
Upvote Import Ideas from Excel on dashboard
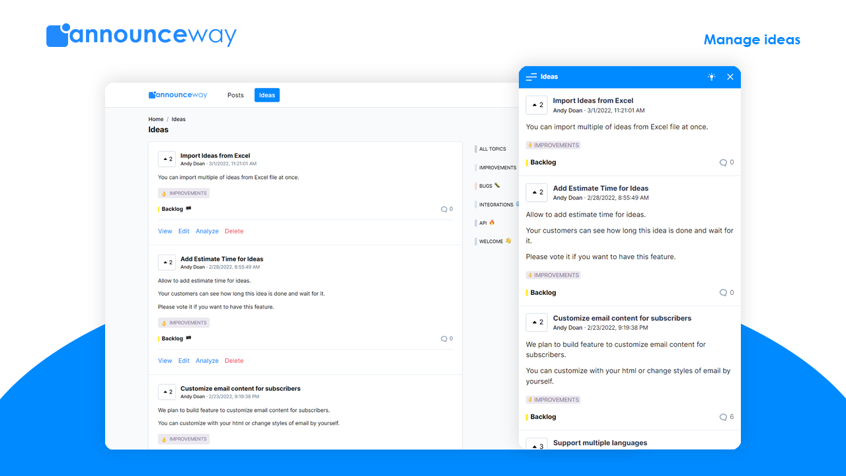pyautogui.click(x=167, y=159)
